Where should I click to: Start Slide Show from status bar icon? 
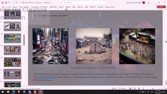coord(144,89)
